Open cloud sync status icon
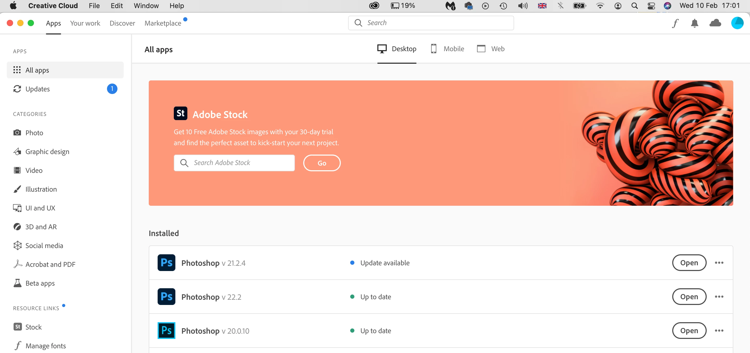 point(715,23)
